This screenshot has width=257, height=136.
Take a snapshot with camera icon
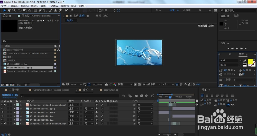pyautogui.click(x=106, y=85)
